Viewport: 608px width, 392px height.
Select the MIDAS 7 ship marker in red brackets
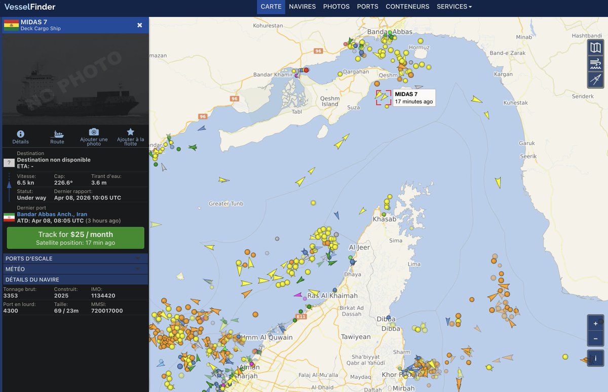click(x=384, y=98)
